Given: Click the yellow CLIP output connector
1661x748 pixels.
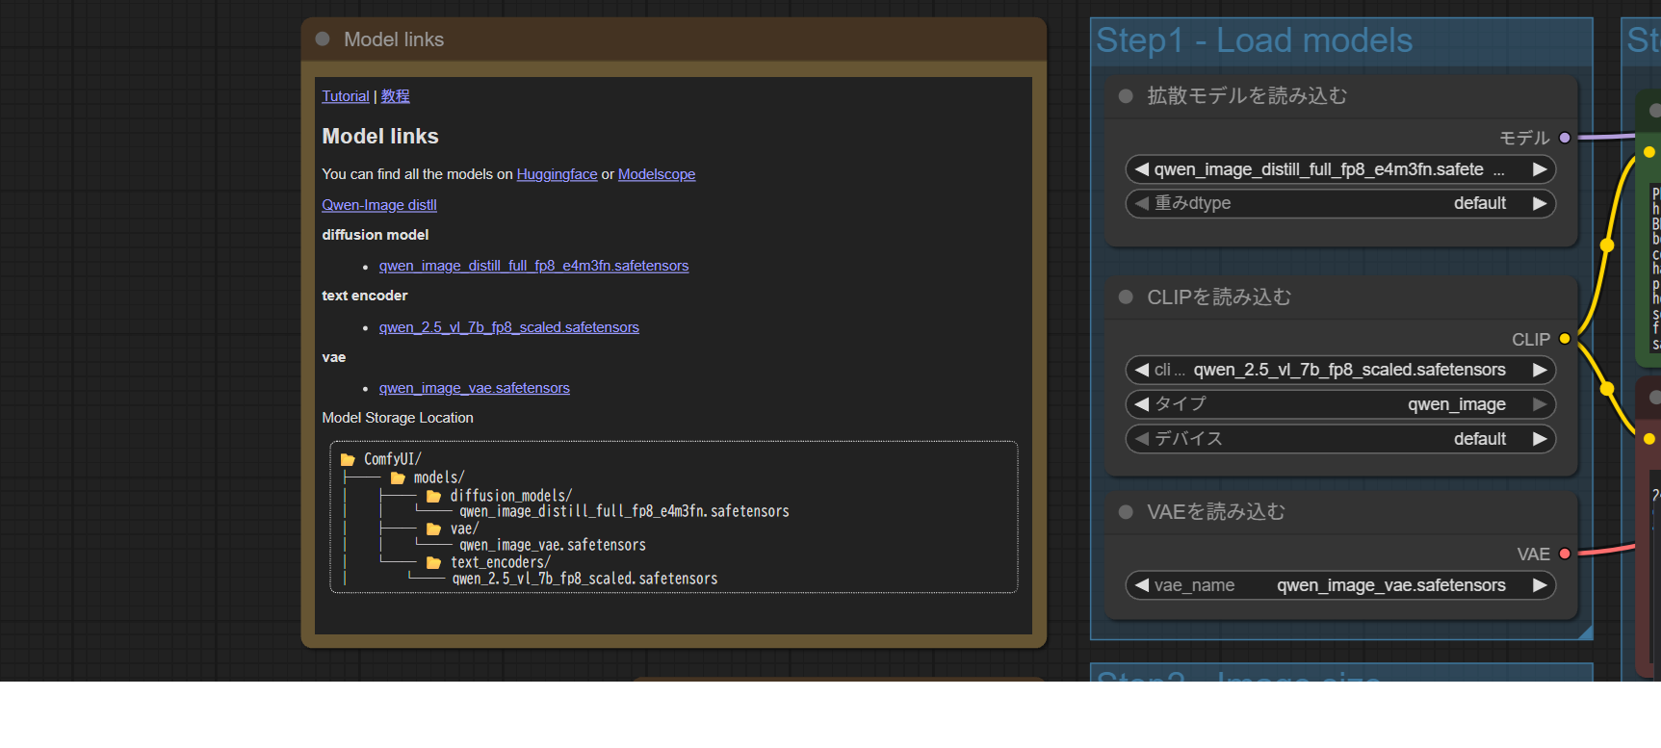Looking at the screenshot, I should tap(1565, 339).
